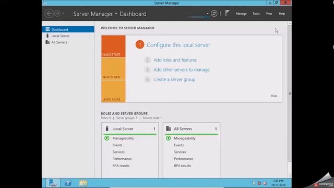334x188 pixels.
Task: Open Events under All Servers
Action: [178, 145]
